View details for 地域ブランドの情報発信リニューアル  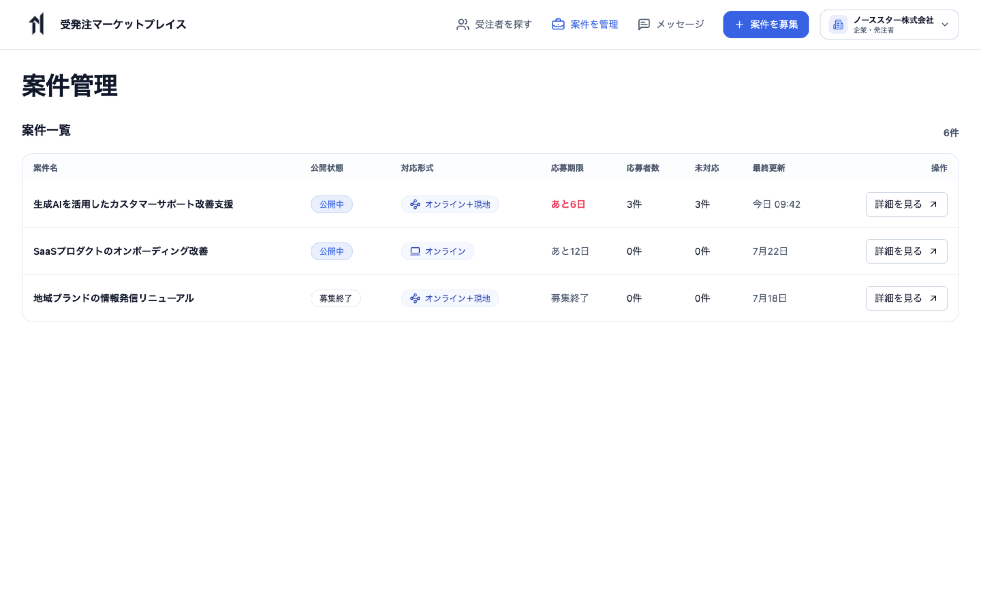click(906, 298)
